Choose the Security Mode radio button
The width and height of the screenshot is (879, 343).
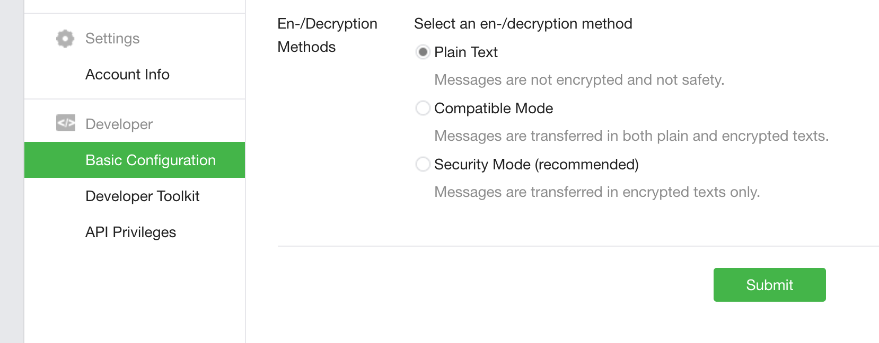coord(423,164)
